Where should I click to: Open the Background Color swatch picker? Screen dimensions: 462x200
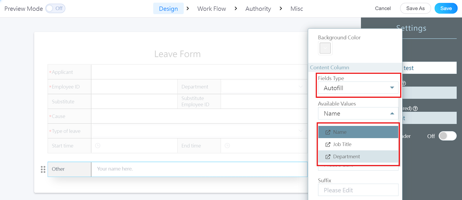click(325, 48)
